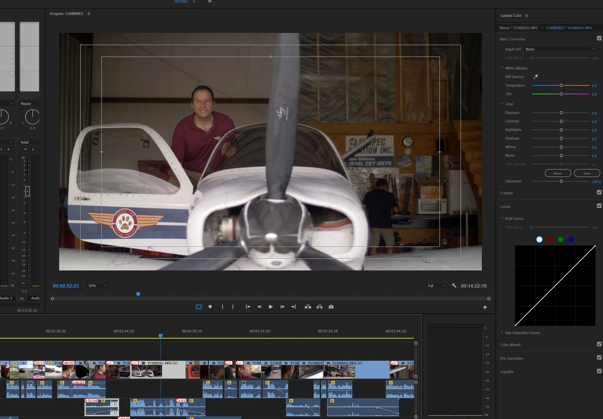
Task: Select the white luma curve channel
Action: [539, 240]
